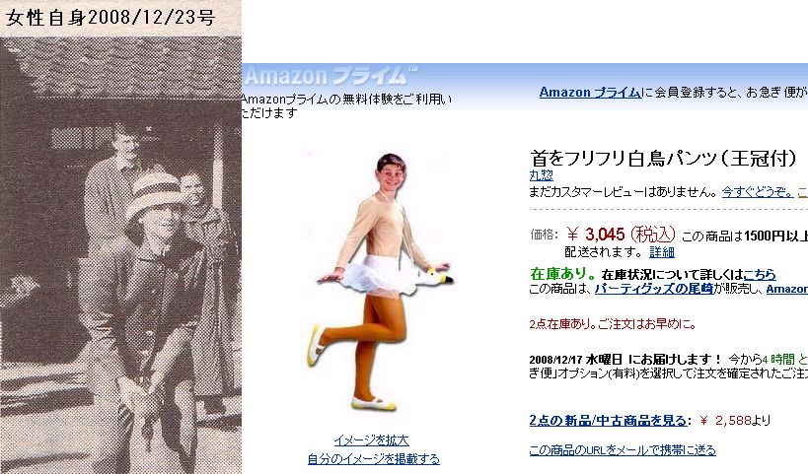The width and height of the screenshot is (808, 474).
Task: Open the パーティグッズの尾崎 seller link
Action: (x=654, y=289)
